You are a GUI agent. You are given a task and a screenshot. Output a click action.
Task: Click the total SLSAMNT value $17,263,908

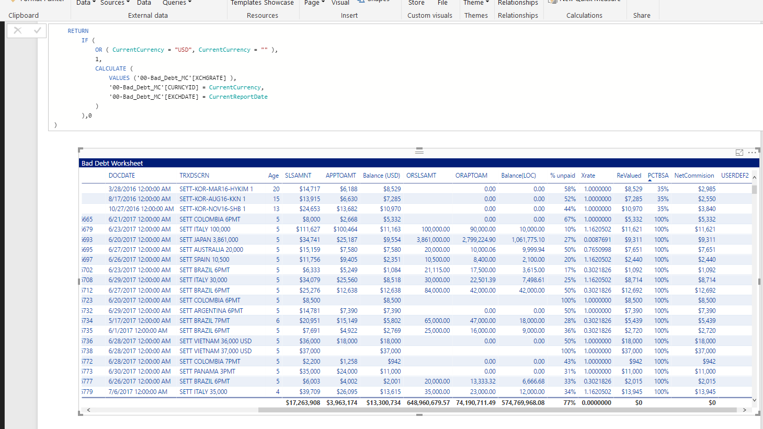click(303, 403)
